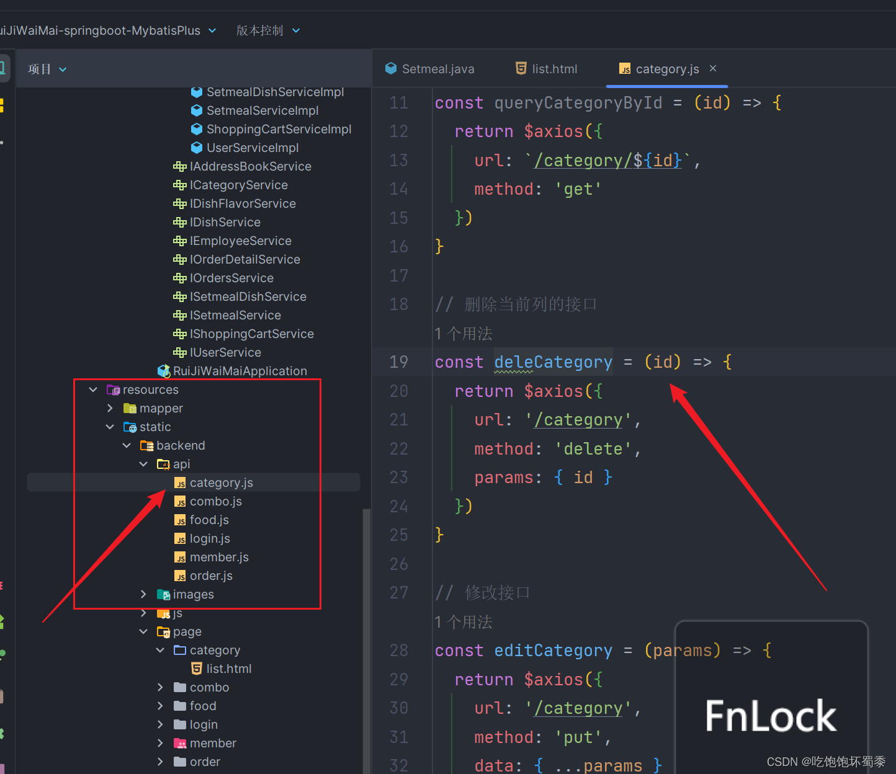
Task: Open the 项目 view dropdown
Action: click(47, 69)
